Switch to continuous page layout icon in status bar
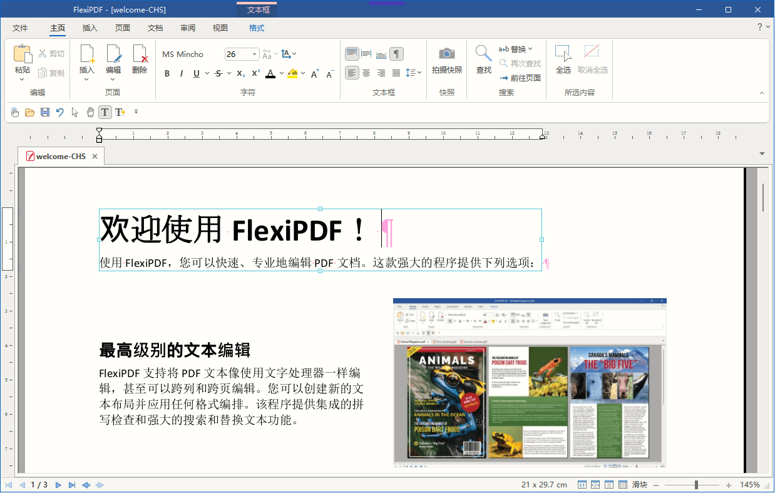 tap(623, 485)
